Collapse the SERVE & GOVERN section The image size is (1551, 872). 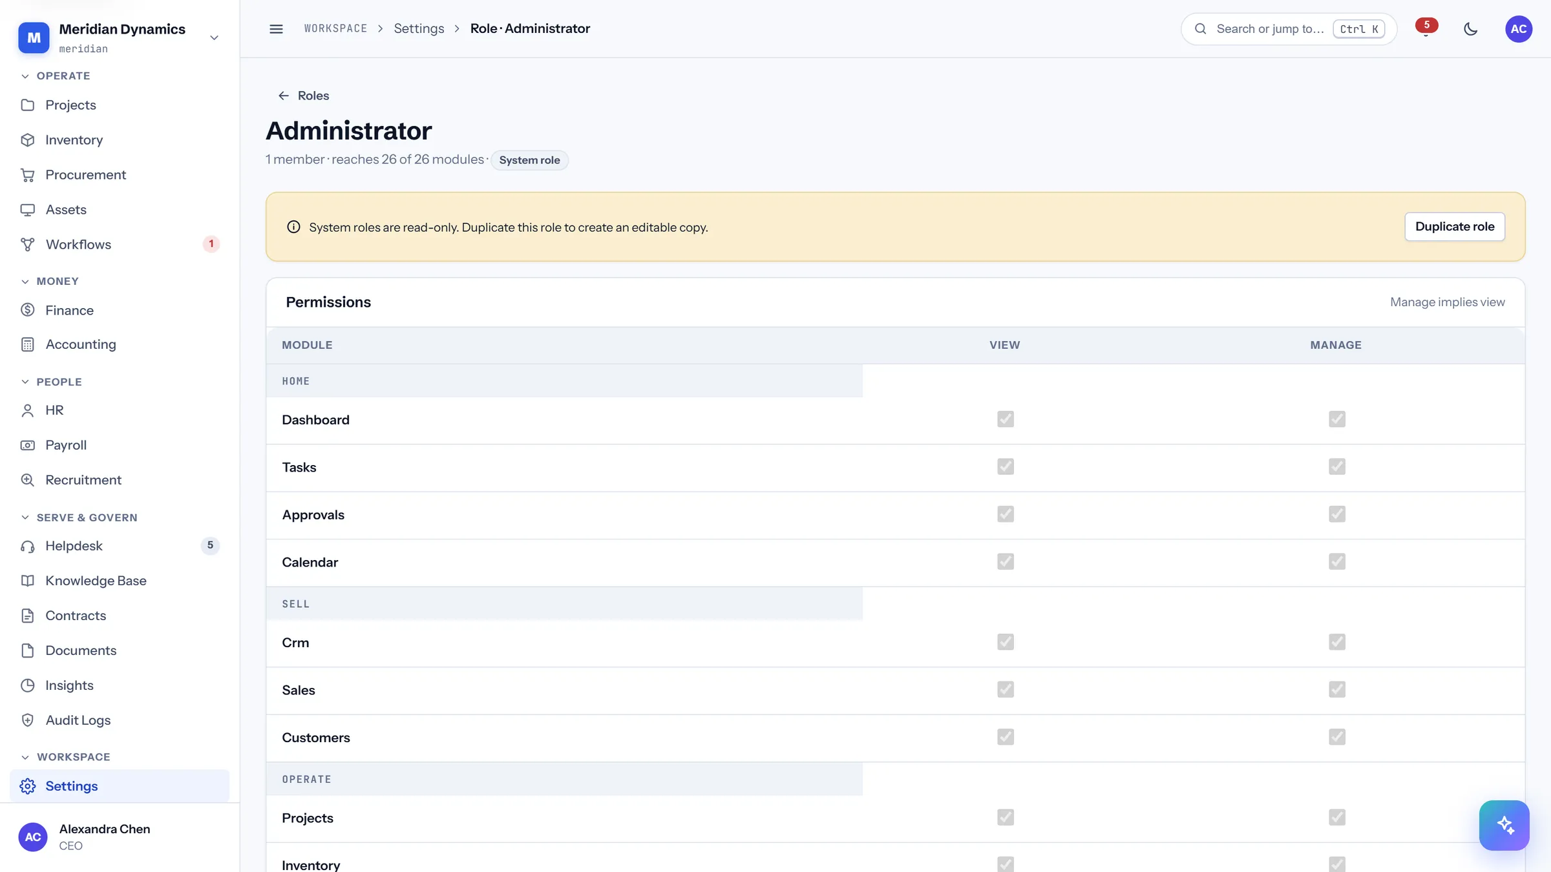click(79, 517)
